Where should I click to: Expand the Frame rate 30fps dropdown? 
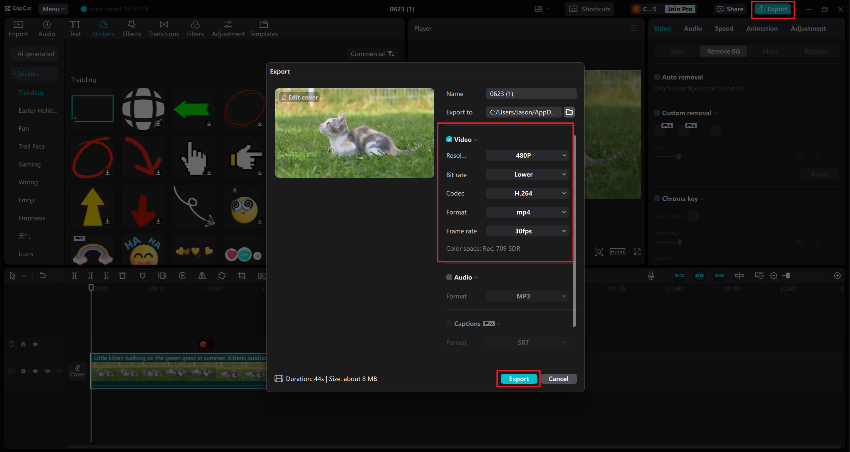pos(527,231)
